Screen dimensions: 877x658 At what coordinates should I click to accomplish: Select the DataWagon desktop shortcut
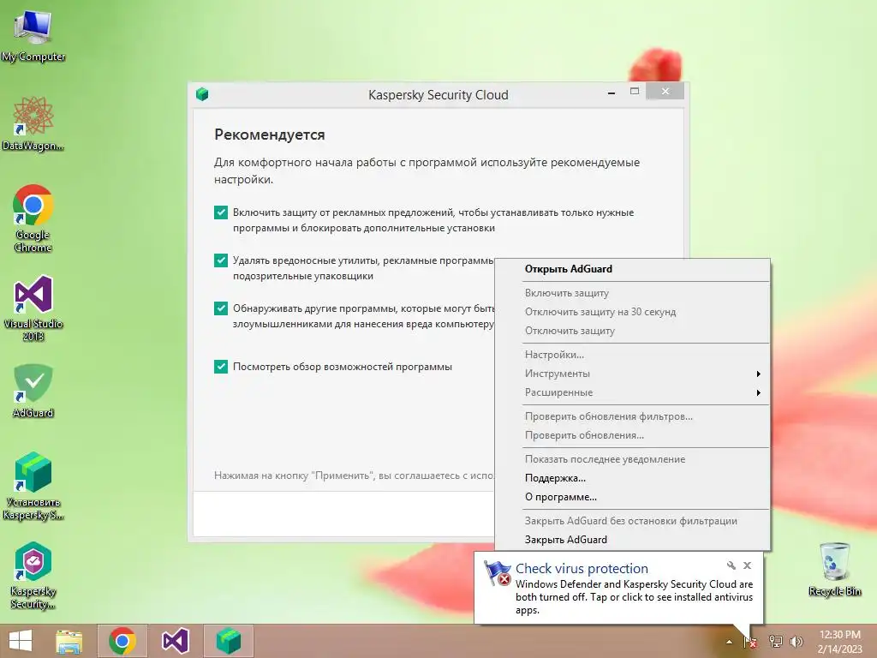[33, 123]
